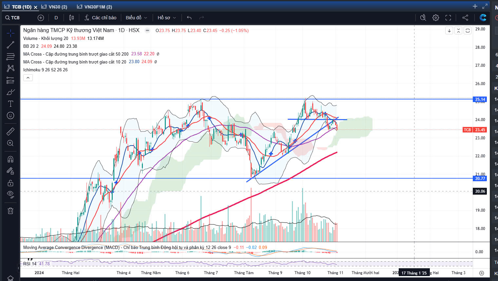Open the candlestick chart style menu
Viewport: 498px width, 281px height.
pyautogui.click(x=71, y=18)
